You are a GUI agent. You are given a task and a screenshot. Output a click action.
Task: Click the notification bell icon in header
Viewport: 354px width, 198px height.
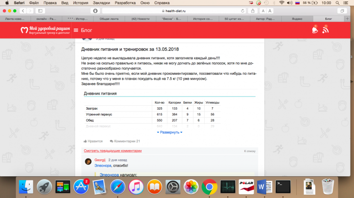click(x=315, y=30)
